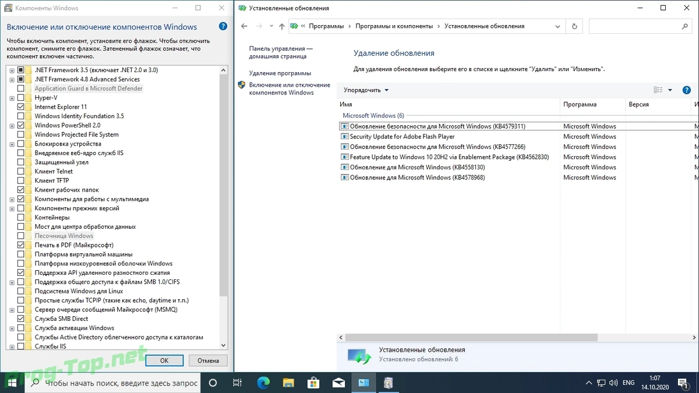Open Task View on the taskbar
699x393 pixels.
237,383
